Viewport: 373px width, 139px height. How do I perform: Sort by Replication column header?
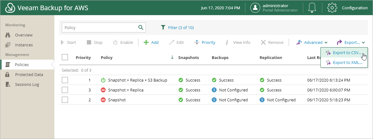point(271,57)
